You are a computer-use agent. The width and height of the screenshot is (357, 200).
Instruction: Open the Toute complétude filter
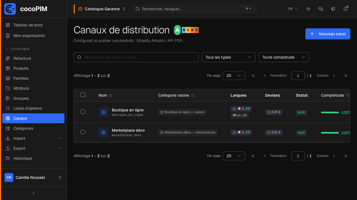[284, 57]
